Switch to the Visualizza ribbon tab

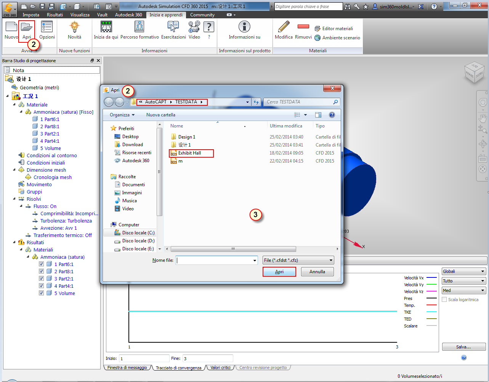(80, 15)
